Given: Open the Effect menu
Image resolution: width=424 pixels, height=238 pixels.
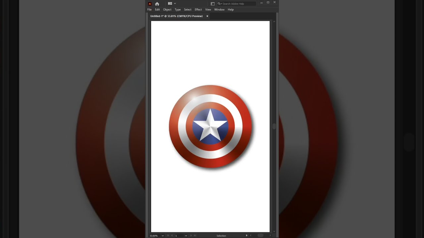Looking at the screenshot, I should (x=198, y=10).
